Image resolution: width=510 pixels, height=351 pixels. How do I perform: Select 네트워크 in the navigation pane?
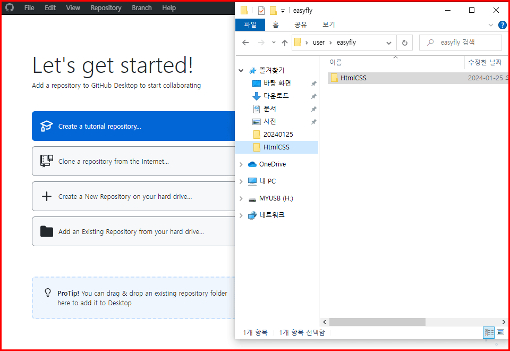click(271, 215)
